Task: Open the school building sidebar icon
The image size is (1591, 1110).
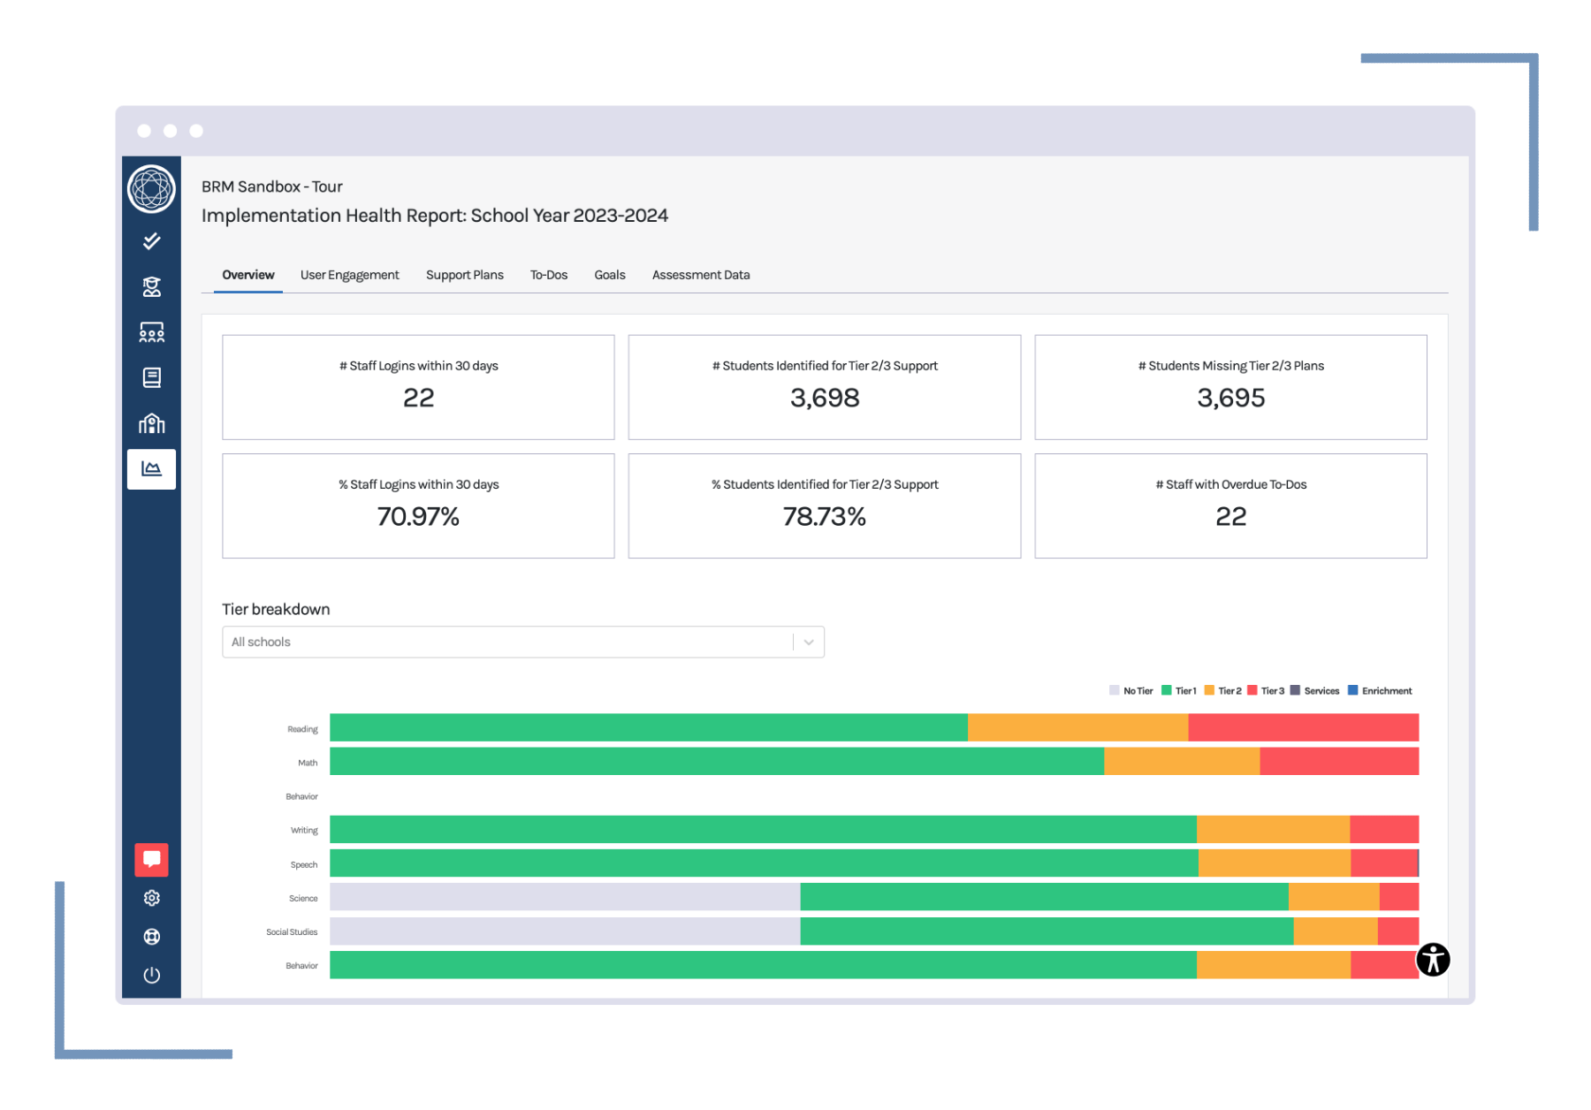Action: click(x=151, y=423)
